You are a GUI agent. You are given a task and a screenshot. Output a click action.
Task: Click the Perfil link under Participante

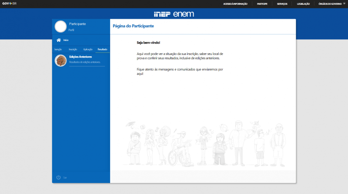[x=71, y=30]
